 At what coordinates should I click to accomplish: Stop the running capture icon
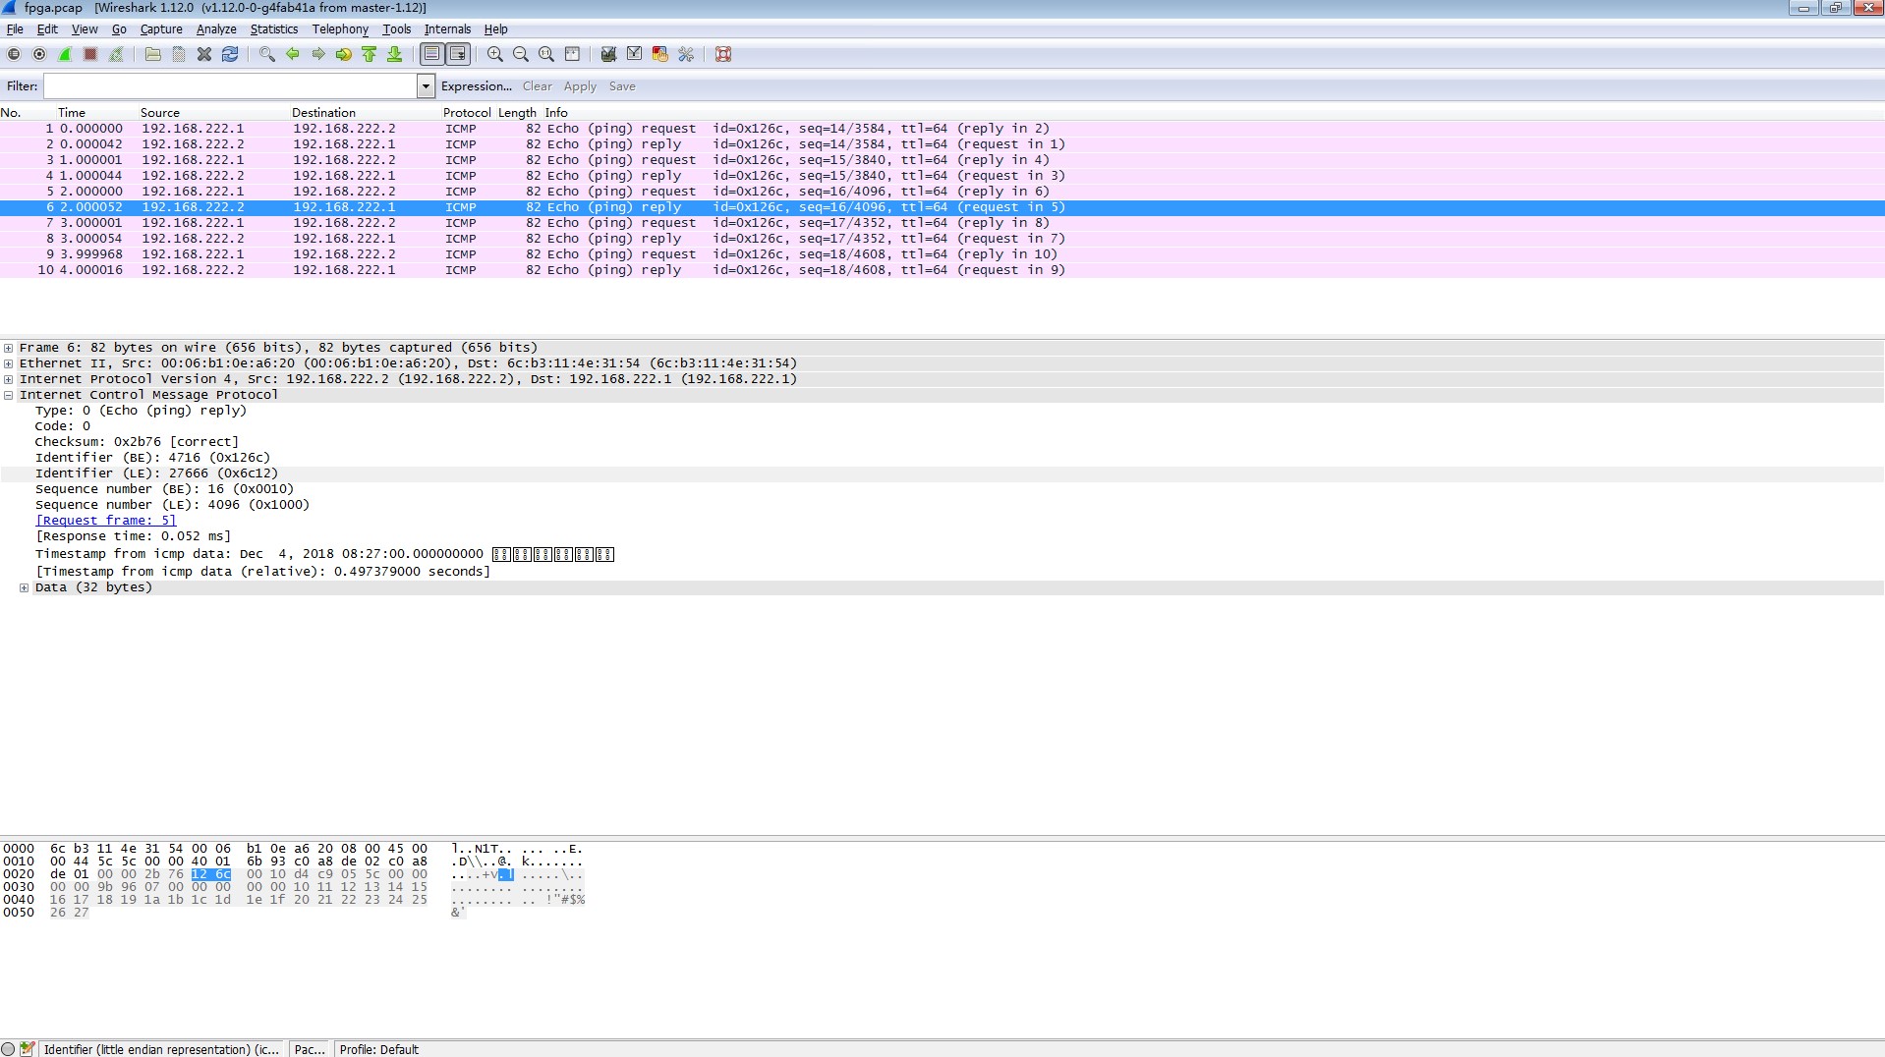coord(90,54)
